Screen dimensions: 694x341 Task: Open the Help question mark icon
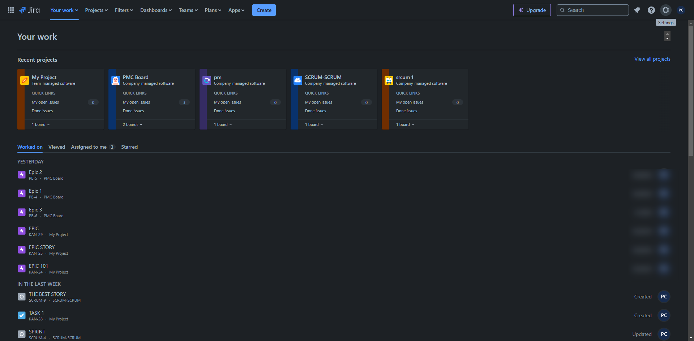(651, 10)
